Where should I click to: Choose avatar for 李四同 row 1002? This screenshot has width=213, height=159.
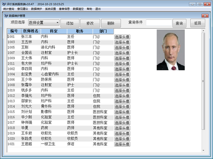coord(122,69)
